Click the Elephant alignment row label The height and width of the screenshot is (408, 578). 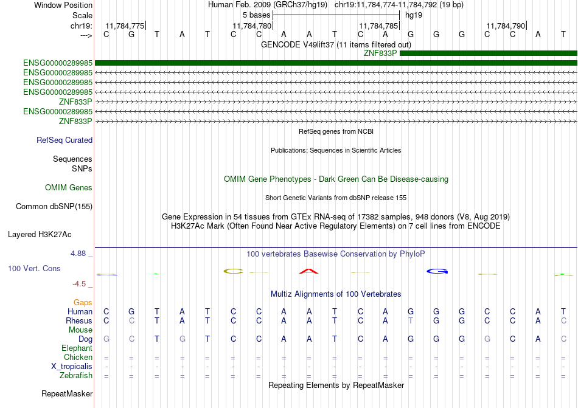[77, 348]
